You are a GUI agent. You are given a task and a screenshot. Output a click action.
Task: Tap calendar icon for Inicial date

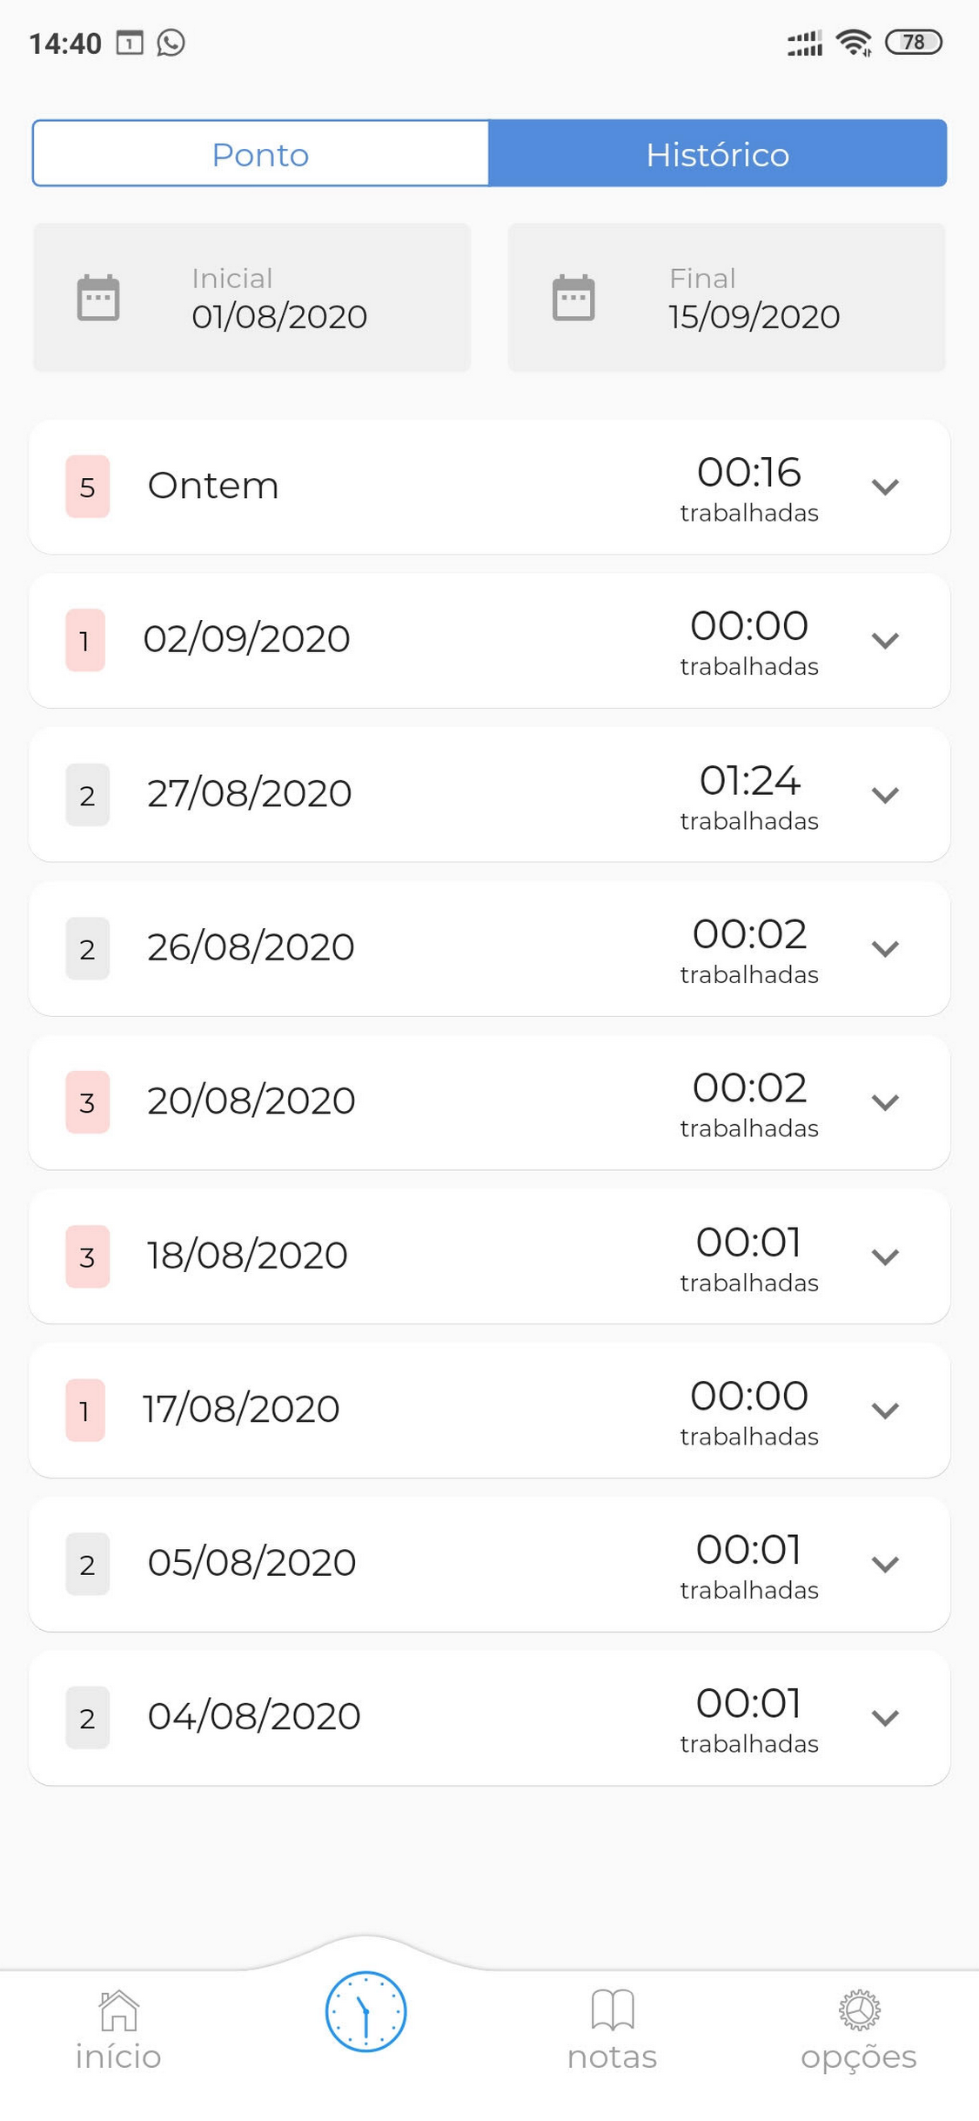98,298
